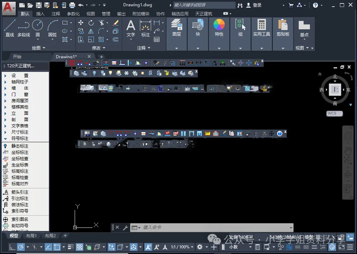Switch to the 布局1 layout tab
The height and width of the screenshot is (254, 357).
(x=31, y=236)
